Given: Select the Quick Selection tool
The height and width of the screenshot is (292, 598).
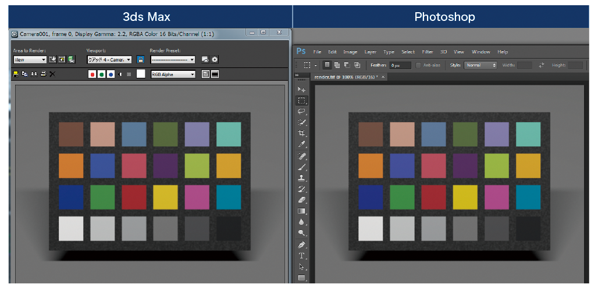Looking at the screenshot, I should point(302,122).
